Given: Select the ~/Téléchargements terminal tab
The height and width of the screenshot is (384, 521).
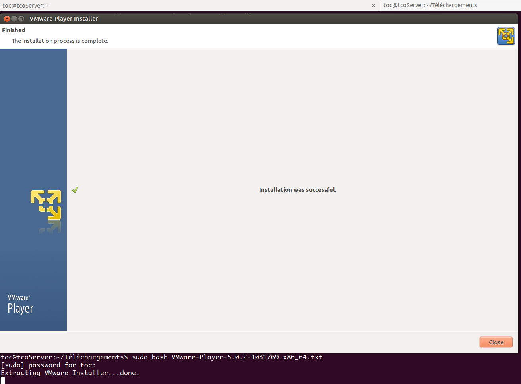Looking at the screenshot, I should click(430, 5).
